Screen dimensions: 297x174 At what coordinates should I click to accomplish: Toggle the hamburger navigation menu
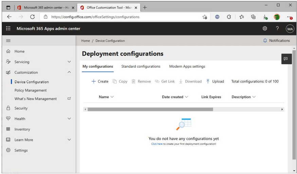click(x=8, y=40)
